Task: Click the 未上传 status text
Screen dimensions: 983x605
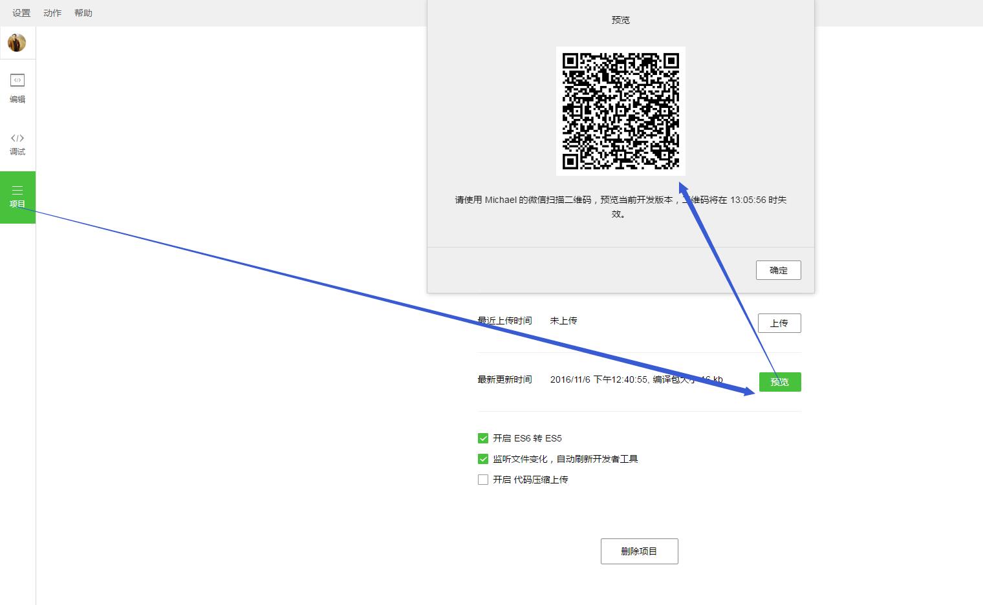Action: pos(563,321)
